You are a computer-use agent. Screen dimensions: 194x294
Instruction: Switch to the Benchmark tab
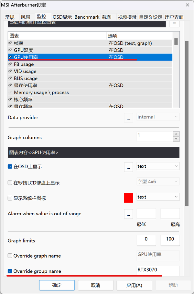click(x=87, y=17)
